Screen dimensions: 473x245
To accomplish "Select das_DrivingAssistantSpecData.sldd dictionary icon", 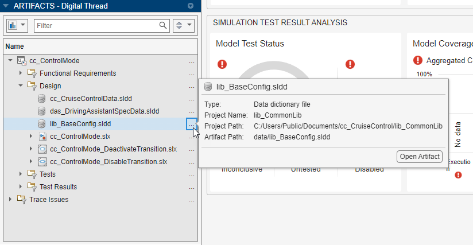I will (42, 111).
